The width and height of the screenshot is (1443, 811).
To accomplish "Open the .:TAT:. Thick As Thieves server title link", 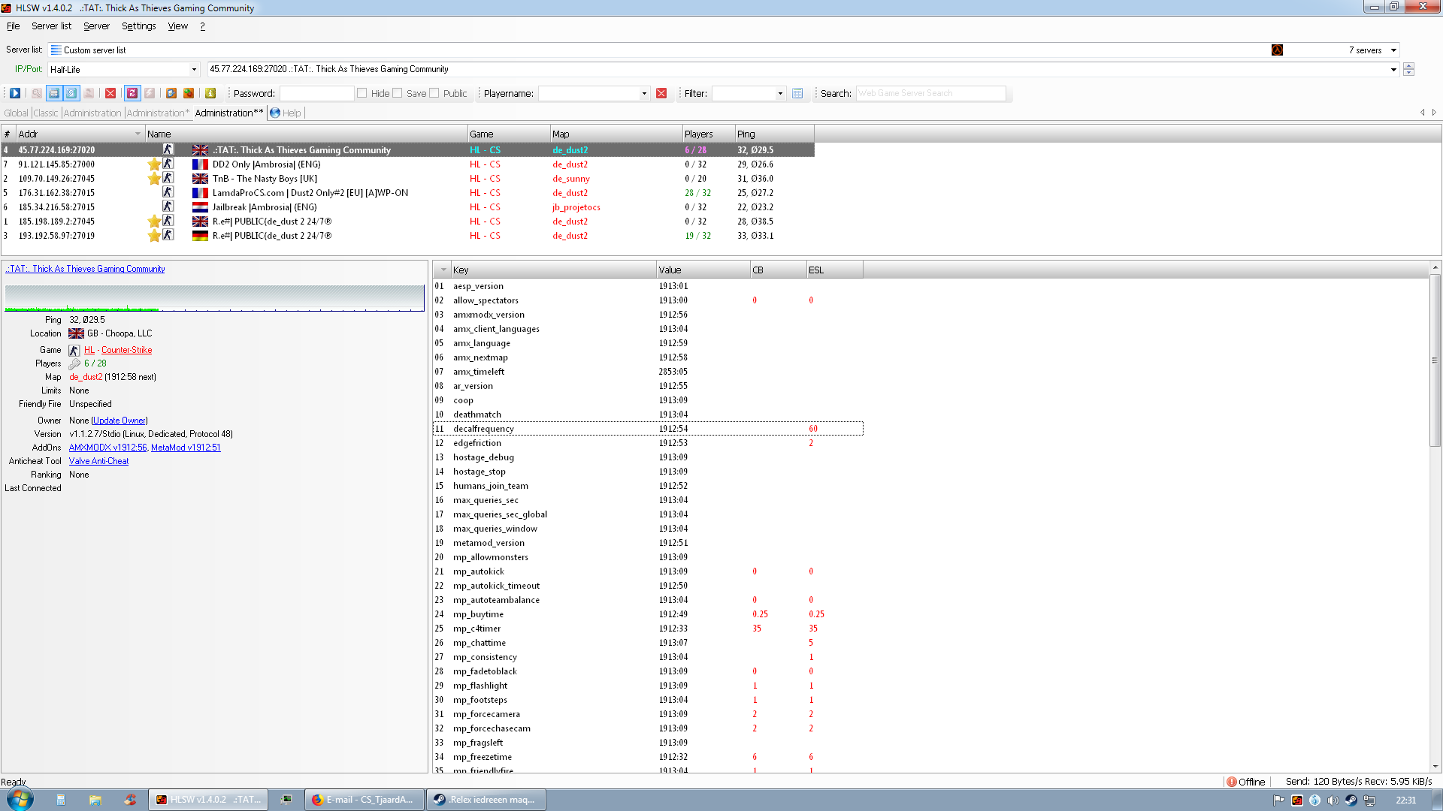I will click(x=85, y=269).
